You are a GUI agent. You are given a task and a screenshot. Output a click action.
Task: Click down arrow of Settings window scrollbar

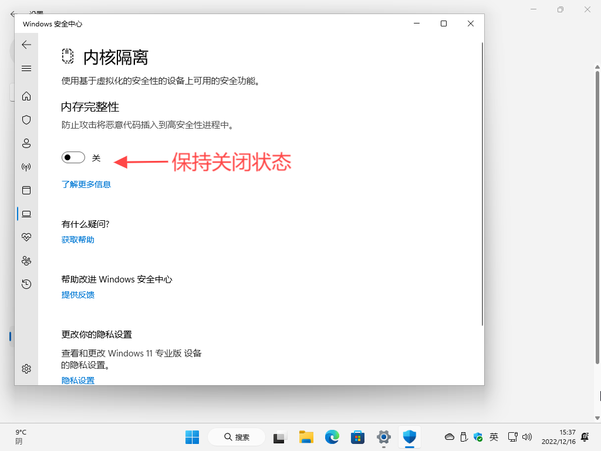[x=597, y=418]
